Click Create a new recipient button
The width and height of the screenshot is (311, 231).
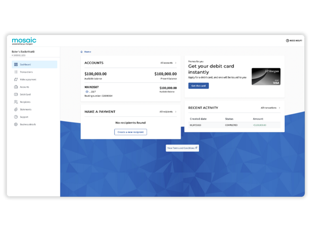130,132
